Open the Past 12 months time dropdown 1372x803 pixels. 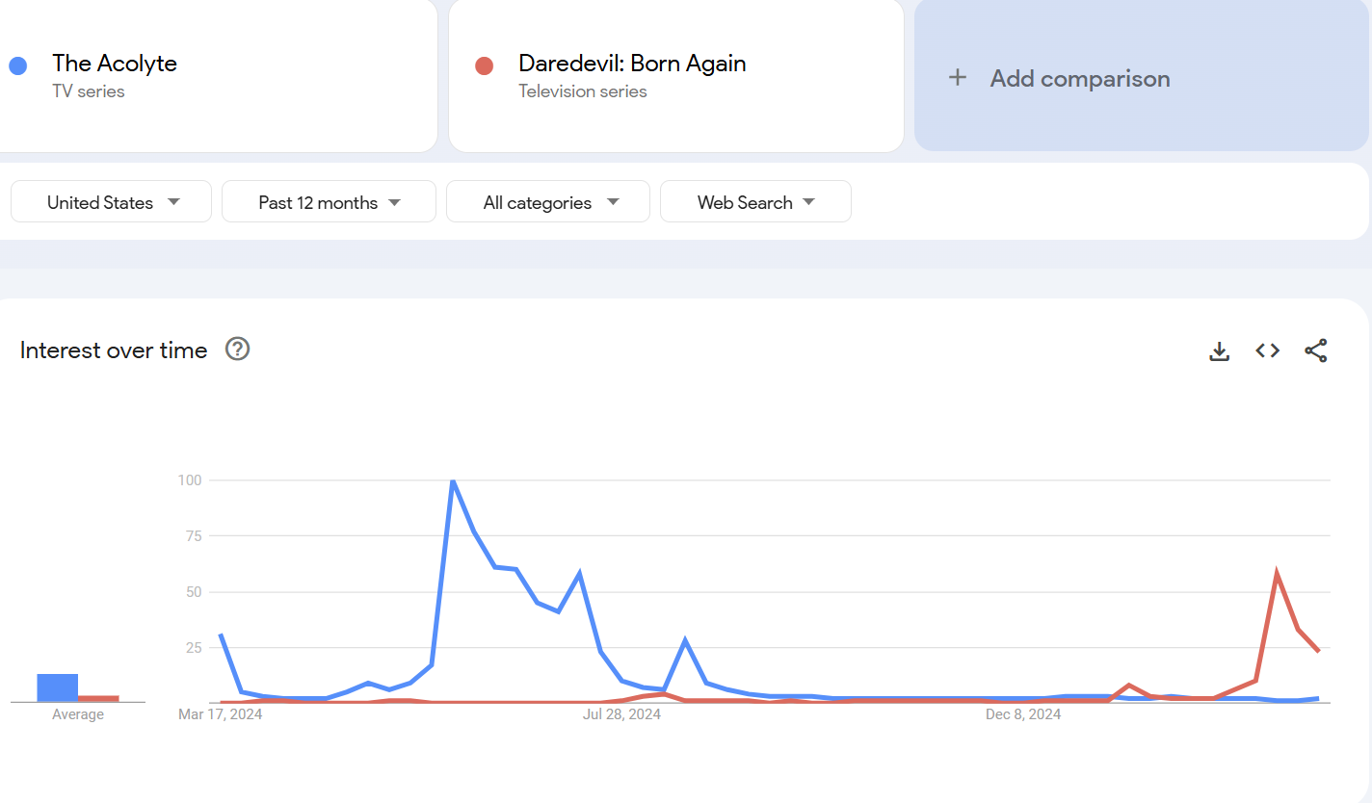329,202
